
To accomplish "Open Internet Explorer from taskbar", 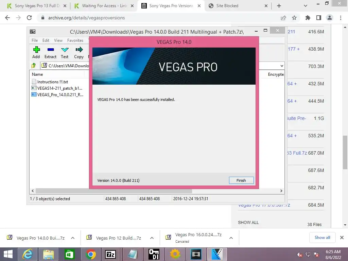I will pos(28,254).
